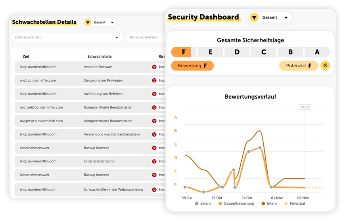The width and height of the screenshot is (345, 221).
Task: Click risk icon for Steigerung der Privilegien row
Action: tap(154, 80)
